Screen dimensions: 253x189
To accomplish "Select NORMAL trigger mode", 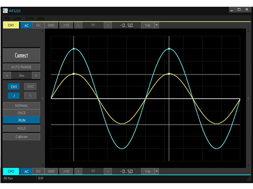I will (22, 106).
